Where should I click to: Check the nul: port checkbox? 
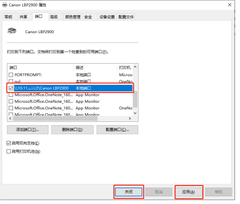point(11,81)
